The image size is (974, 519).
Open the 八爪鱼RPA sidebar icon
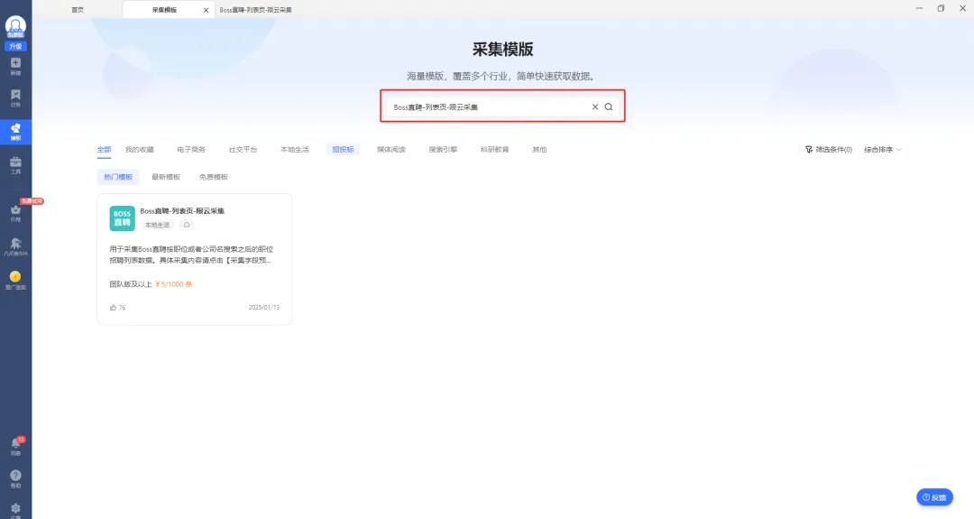15,246
